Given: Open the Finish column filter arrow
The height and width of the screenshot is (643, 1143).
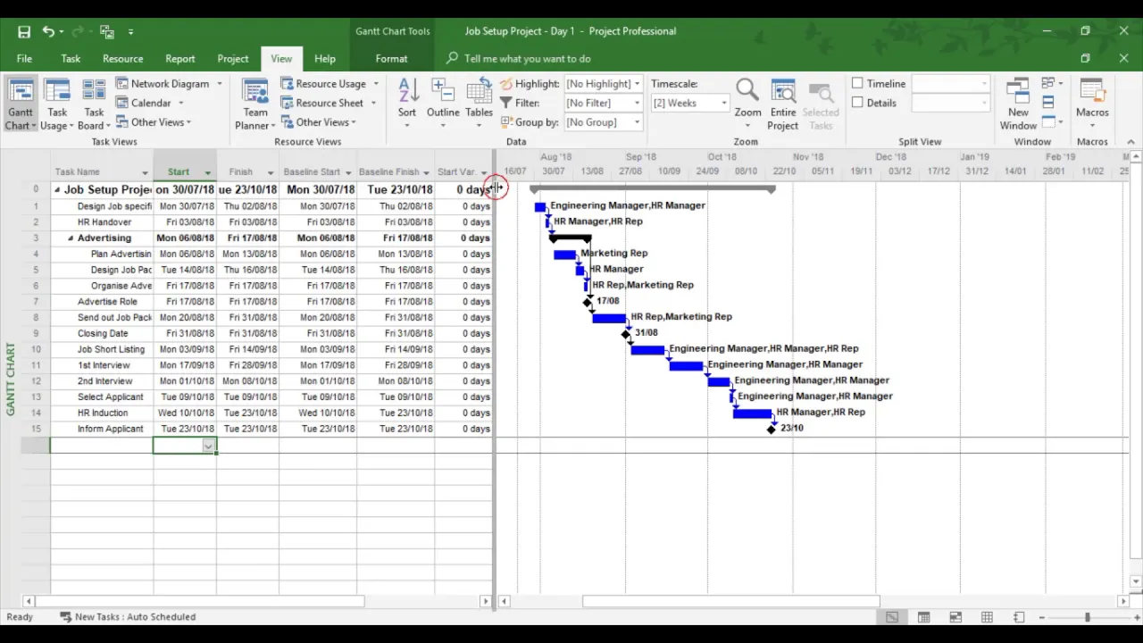Looking at the screenshot, I should [271, 172].
